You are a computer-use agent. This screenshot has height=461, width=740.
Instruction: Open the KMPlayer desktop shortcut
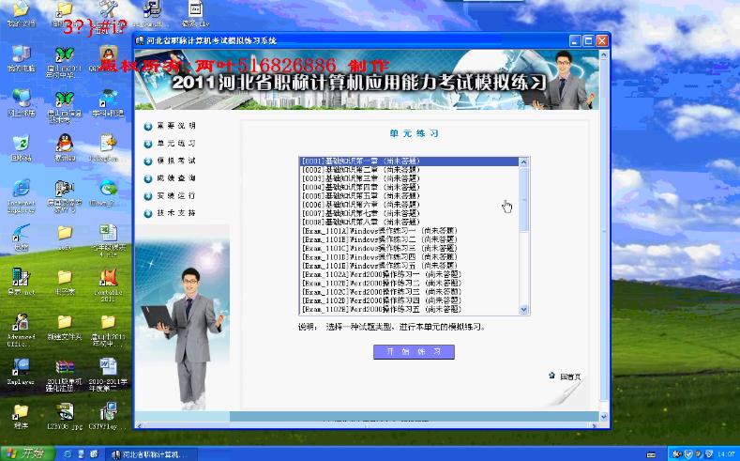[x=21, y=368]
